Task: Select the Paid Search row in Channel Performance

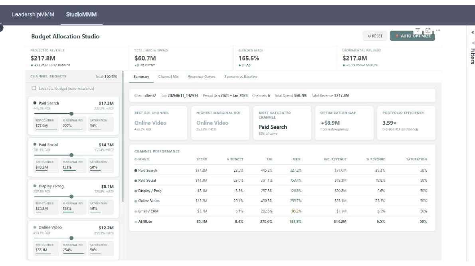Action: (x=282, y=171)
